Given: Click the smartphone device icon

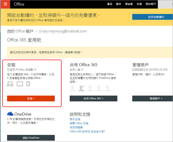Looking at the screenshot, I should click(x=28, y=84).
